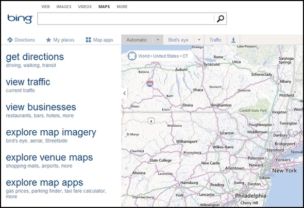Click the Streetside pegman icon
Image resolution: width=304 pixels, height=208 pixels.
coord(233,40)
